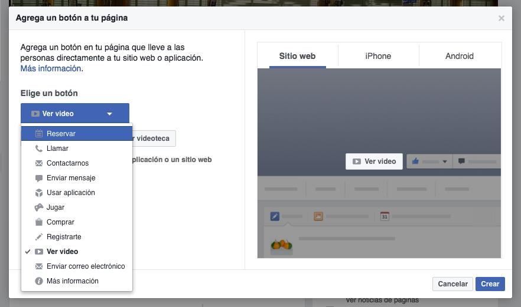Click the thumbs-up like icon in the preview
The height and width of the screenshot is (307, 521).
pyautogui.click(x=415, y=161)
